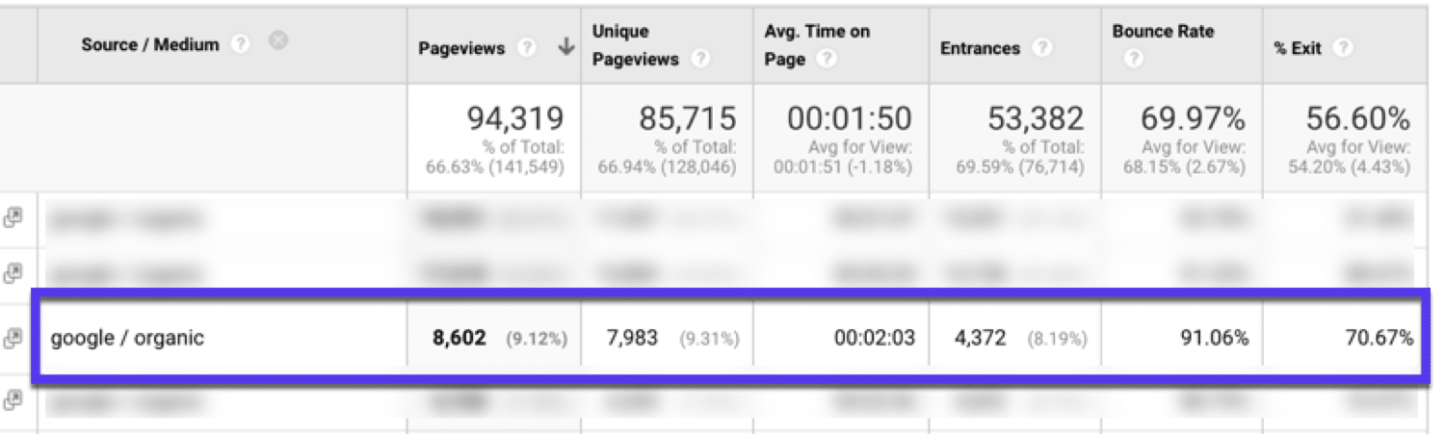The width and height of the screenshot is (1445, 434).
Task: Open the Bounce Rate help icon
Action: click(x=1133, y=60)
